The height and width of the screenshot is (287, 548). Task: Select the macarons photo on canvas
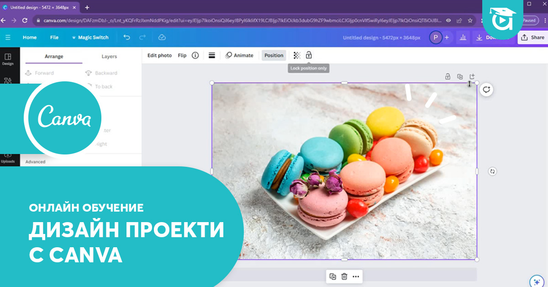point(344,171)
